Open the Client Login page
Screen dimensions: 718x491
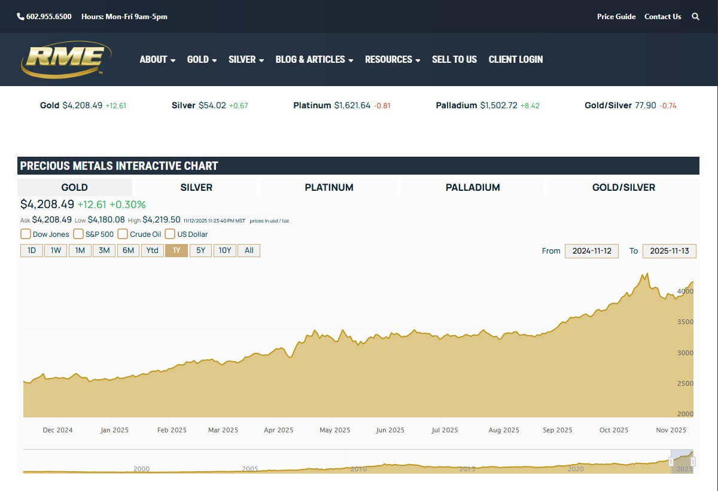516,59
